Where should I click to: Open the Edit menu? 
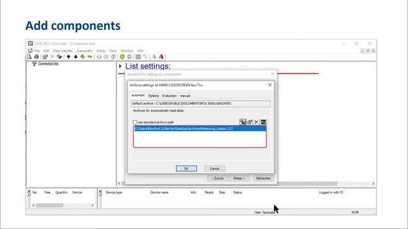47,51
